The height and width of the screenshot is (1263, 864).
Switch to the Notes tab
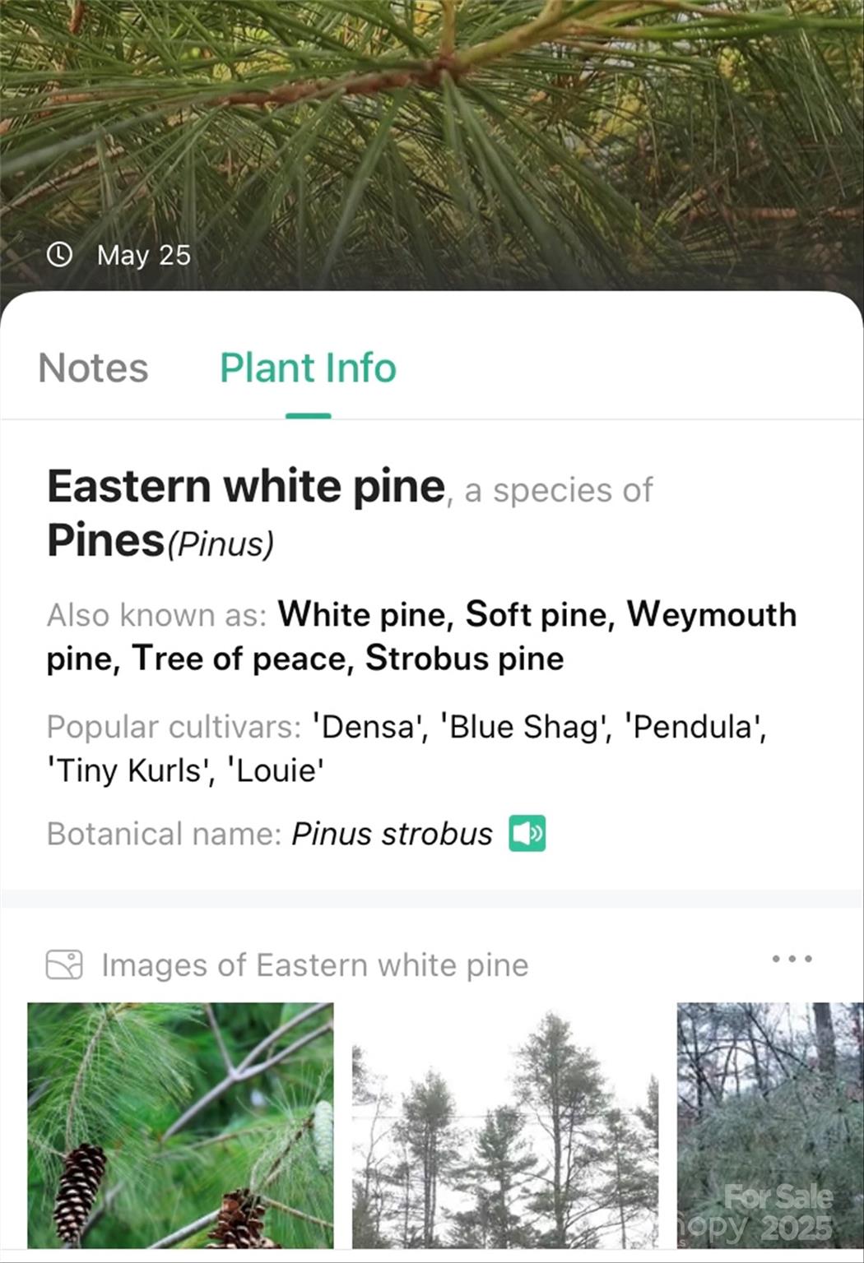pyautogui.click(x=93, y=368)
